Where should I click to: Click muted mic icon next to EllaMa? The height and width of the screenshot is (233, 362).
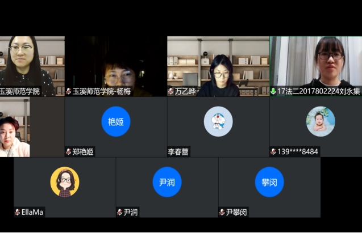tap(18, 213)
